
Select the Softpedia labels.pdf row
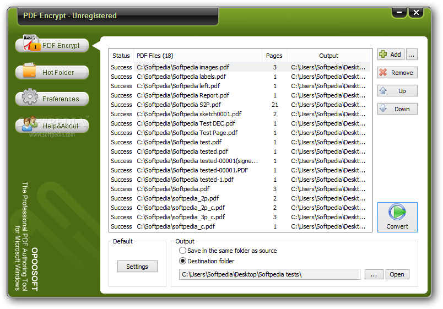click(240, 77)
